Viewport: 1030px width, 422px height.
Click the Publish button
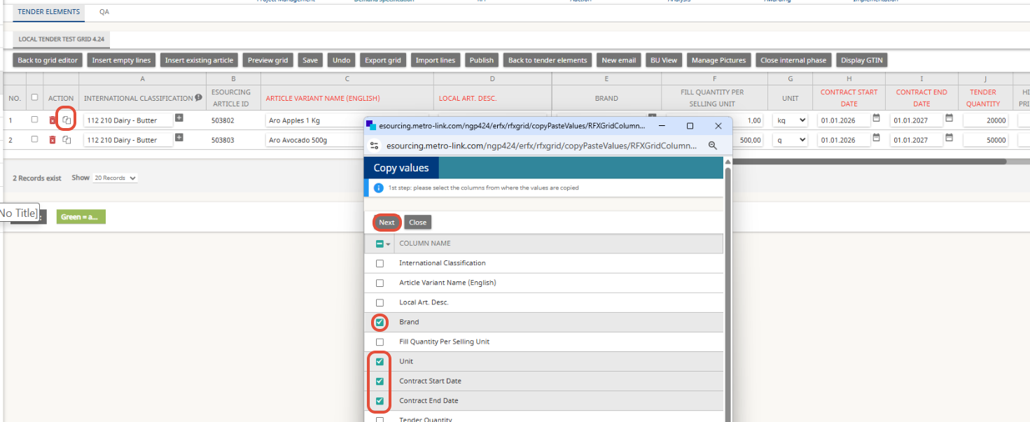[482, 60]
